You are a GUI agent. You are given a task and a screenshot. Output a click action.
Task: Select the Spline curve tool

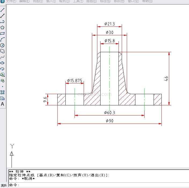tap(2, 57)
